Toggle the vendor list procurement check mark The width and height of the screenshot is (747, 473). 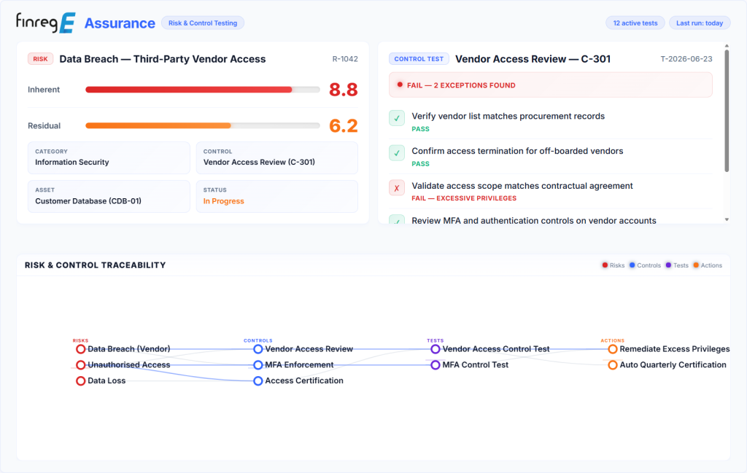(396, 118)
